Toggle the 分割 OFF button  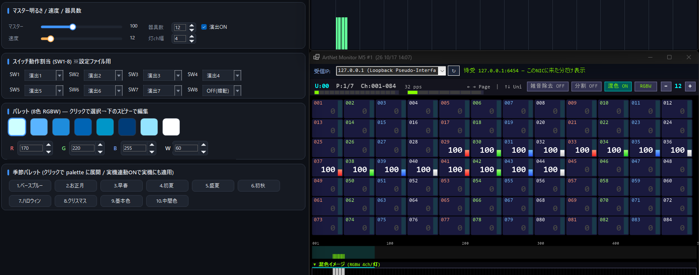tap(586, 86)
